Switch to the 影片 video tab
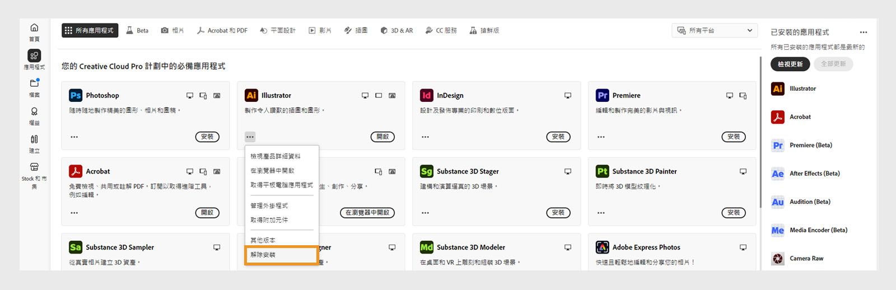Screen dimensions: 896x290 320,30
